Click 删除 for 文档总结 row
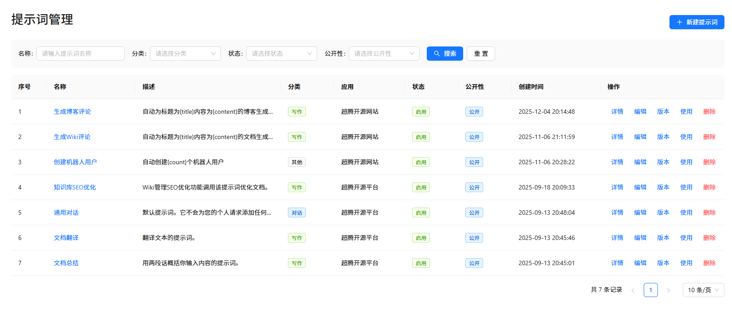 click(x=709, y=263)
